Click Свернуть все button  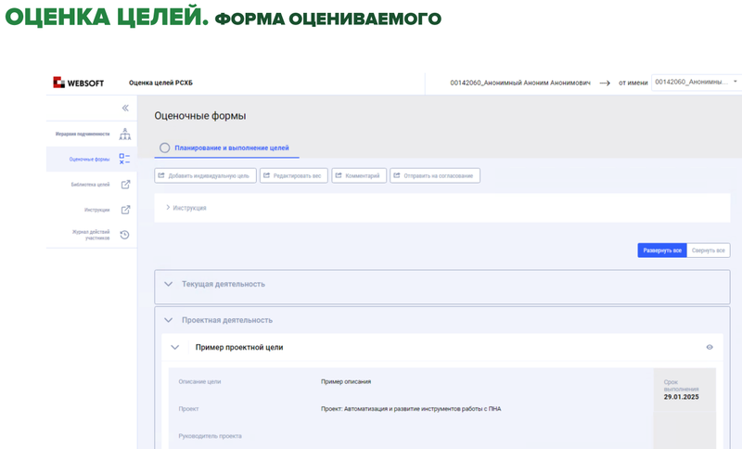click(x=709, y=250)
